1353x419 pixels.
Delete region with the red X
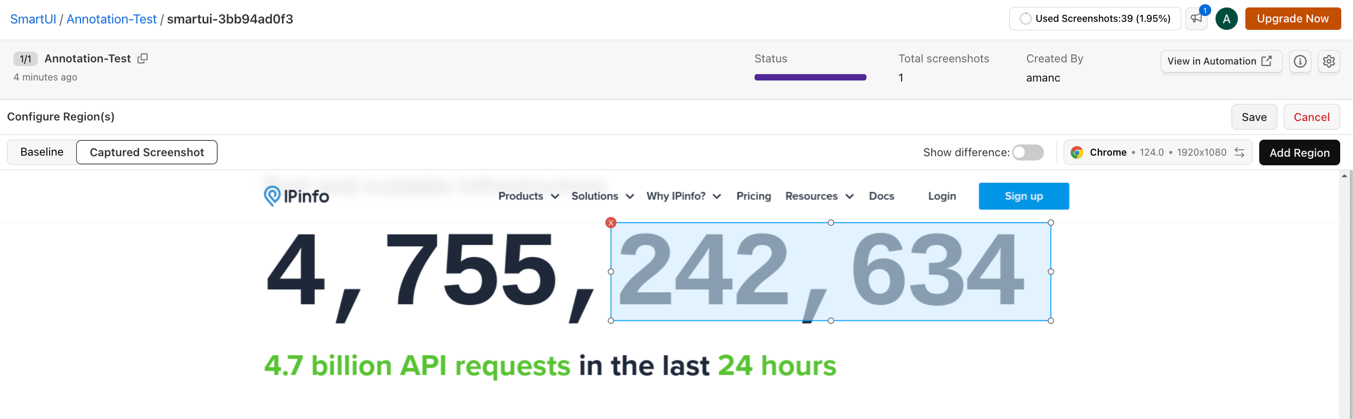click(x=611, y=223)
